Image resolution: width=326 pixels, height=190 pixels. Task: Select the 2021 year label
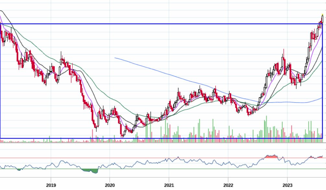(169, 185)
